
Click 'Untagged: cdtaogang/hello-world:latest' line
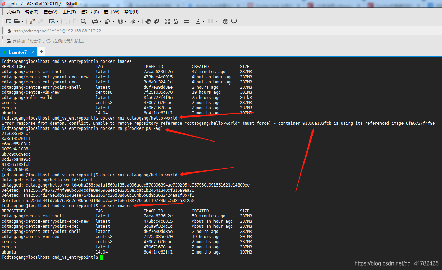[47, 180]
